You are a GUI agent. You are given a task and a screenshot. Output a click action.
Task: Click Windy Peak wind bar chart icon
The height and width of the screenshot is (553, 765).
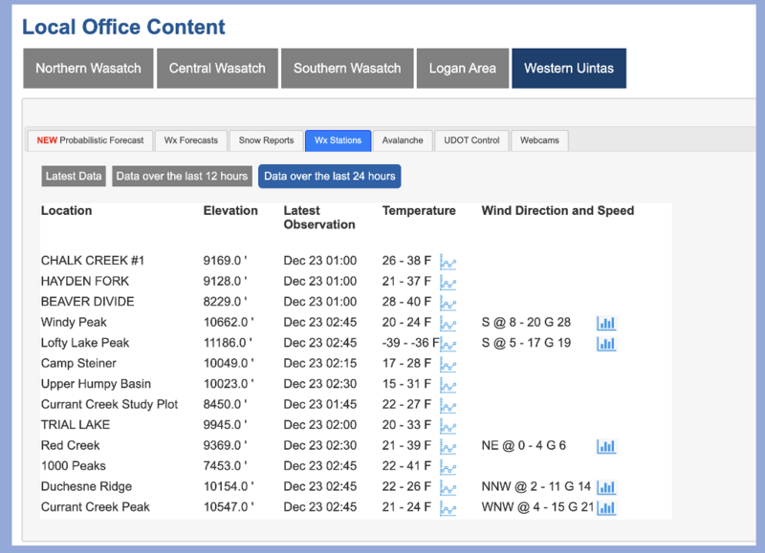[606, 324]
